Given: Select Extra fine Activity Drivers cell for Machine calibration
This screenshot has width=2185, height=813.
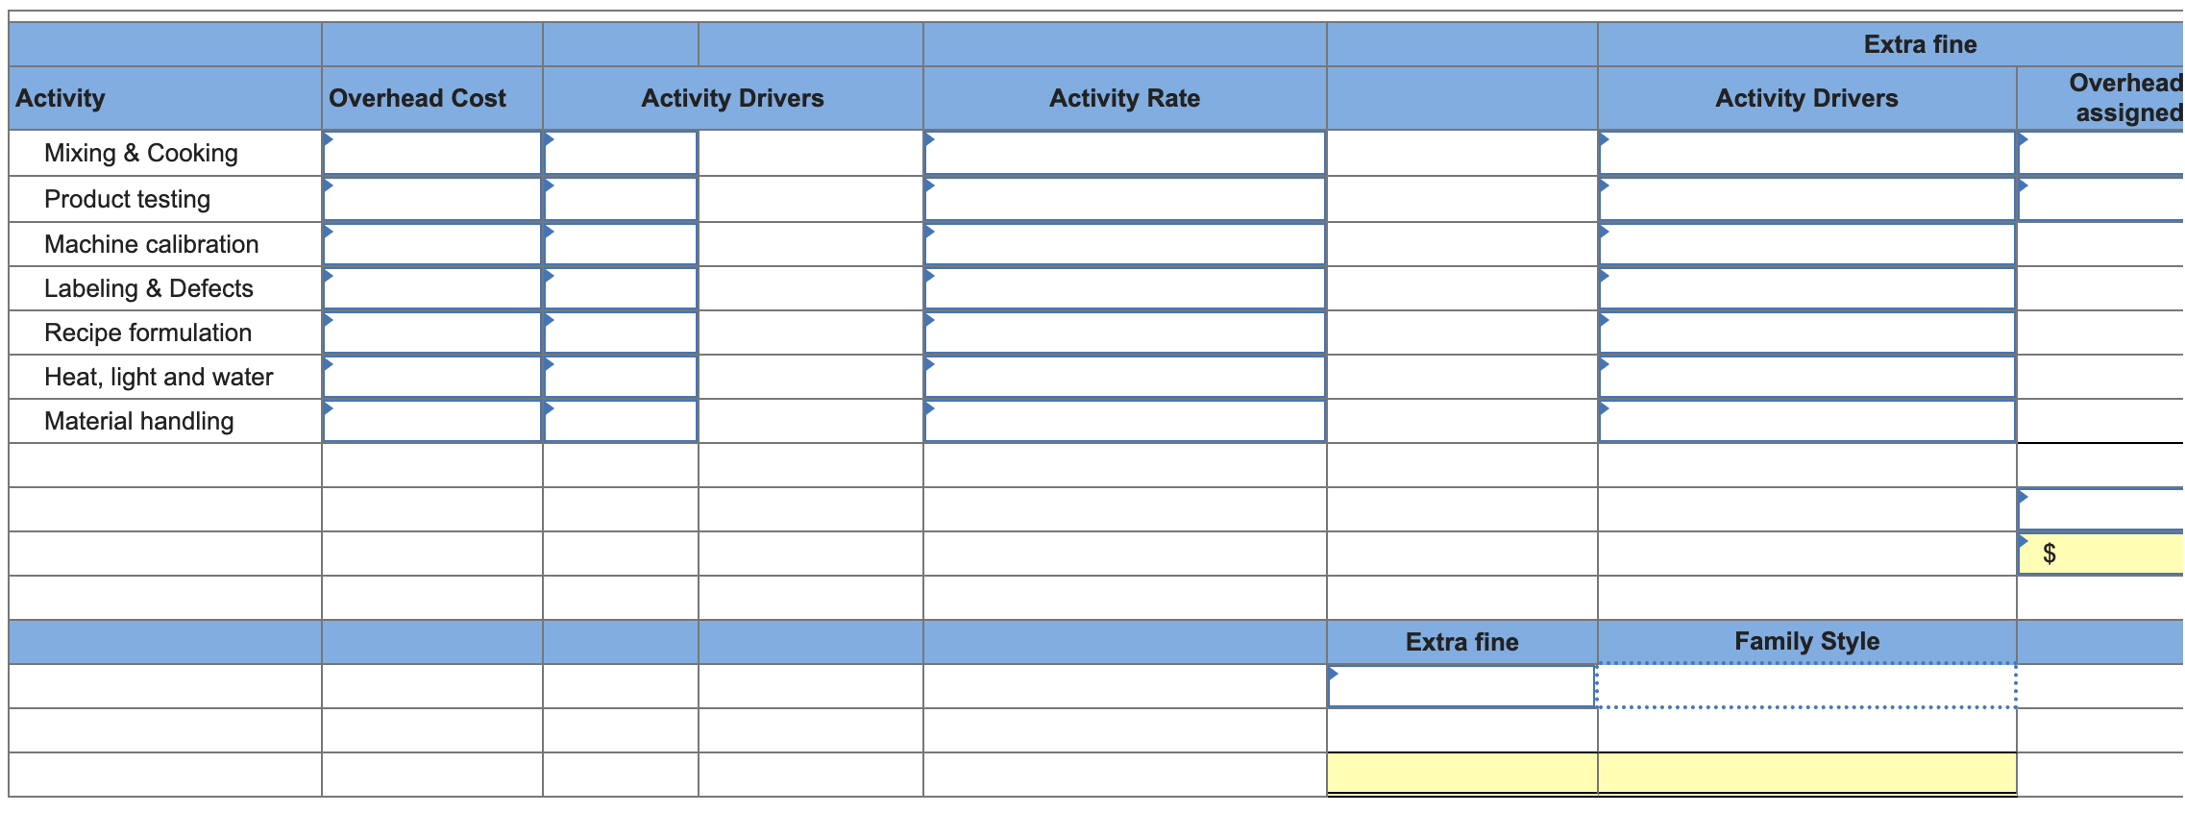Looking at the screenshot, I should tap(1807, 244).
